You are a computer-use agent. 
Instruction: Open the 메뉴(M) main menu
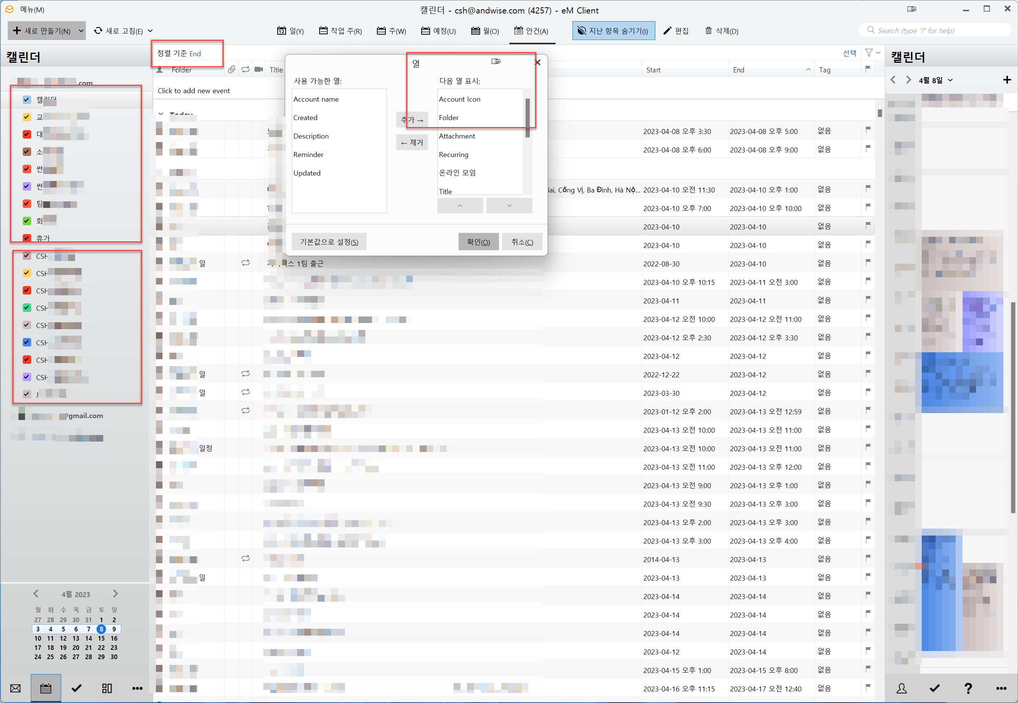[x=32, y=9]
